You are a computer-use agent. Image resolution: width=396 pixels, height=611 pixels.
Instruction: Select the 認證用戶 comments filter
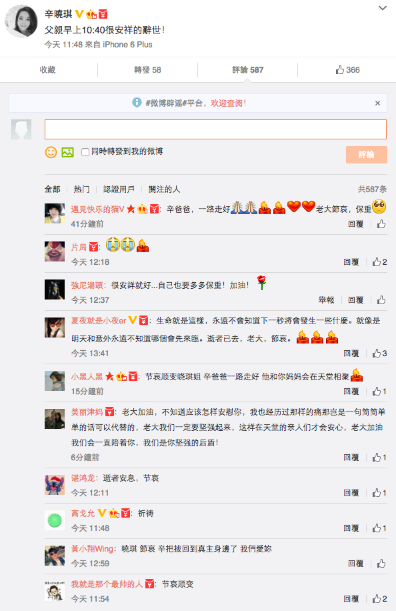[x=119, y=189]
